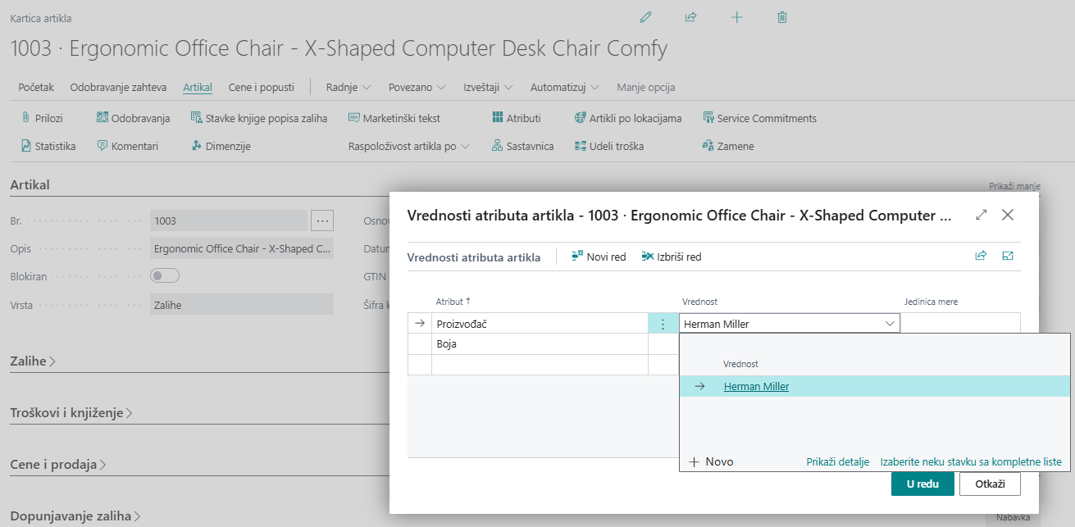Click the Herman Miller link in list

point(756,387)
